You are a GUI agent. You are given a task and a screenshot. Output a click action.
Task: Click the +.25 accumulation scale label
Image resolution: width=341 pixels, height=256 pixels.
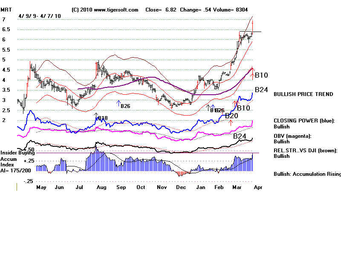pos(29,161)
